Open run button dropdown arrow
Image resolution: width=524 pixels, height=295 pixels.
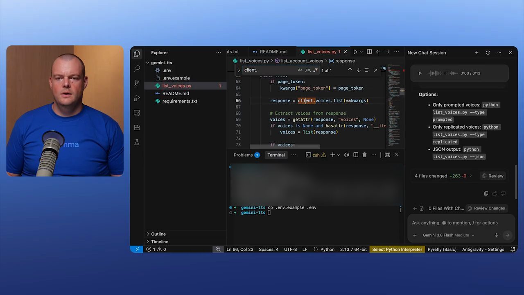point(361,52)
